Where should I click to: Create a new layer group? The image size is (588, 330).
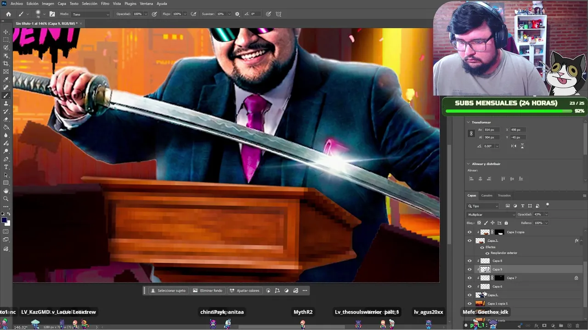point(561,326)
